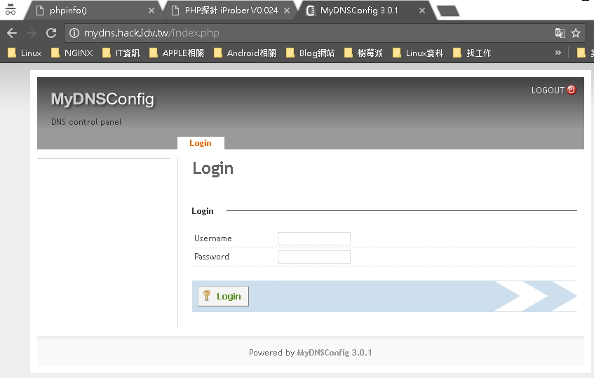
Task: Open the Linux bookmark folder
Action: 25,53
